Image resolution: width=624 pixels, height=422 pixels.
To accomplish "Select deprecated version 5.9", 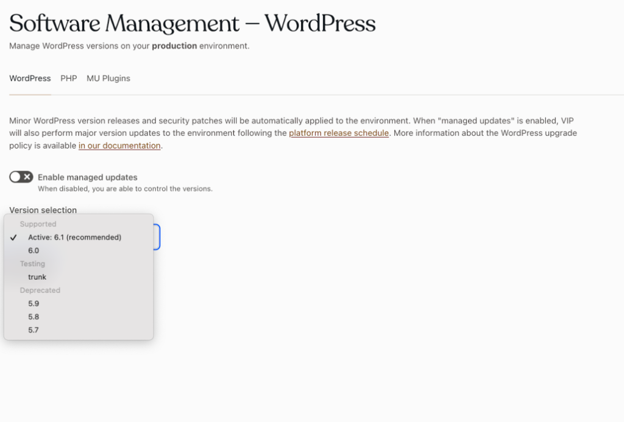I will [79, 303].
